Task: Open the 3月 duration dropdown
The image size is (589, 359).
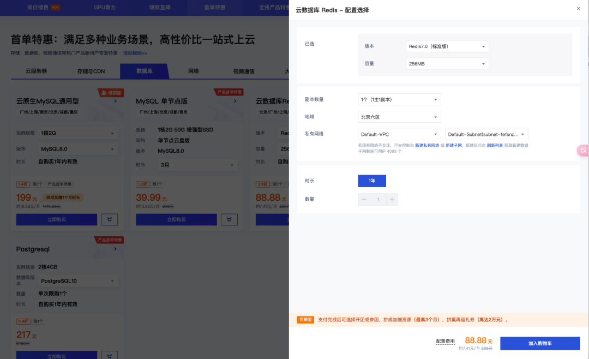Action: pyautogui.click(x=197, y=165)
